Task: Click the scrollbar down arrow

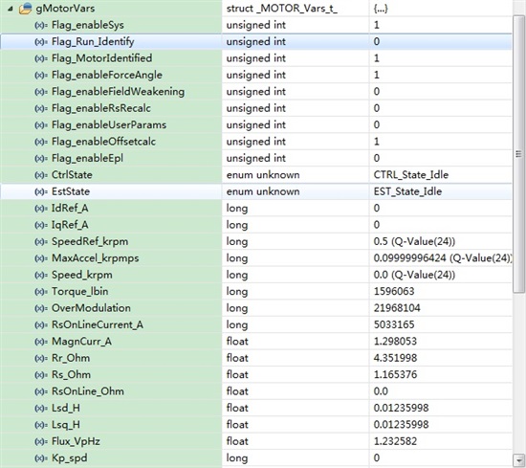Action: pyautogui.click(x=519, y=459)
